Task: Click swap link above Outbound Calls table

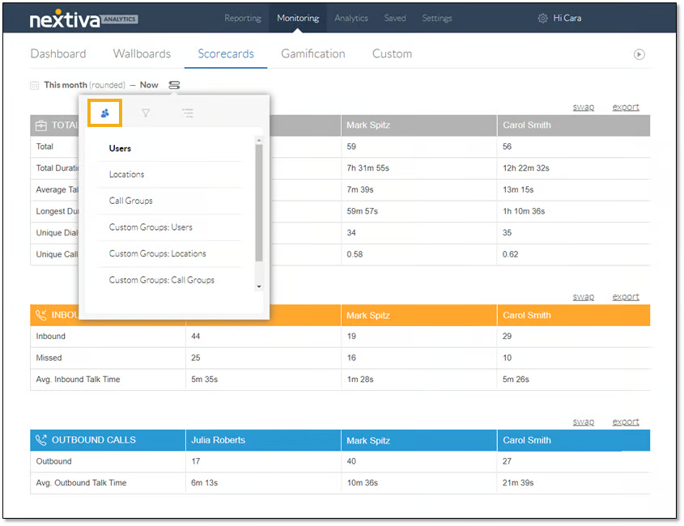Action: (x=583, y=422)
